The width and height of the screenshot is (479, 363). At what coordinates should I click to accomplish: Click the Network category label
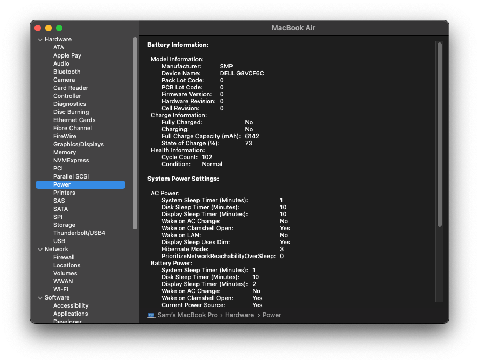56,249
